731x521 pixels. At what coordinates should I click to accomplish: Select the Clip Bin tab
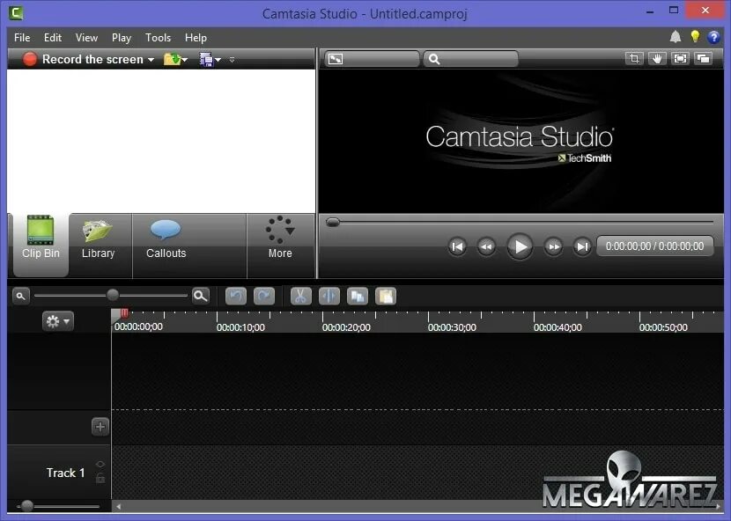(x=41, y=246)
